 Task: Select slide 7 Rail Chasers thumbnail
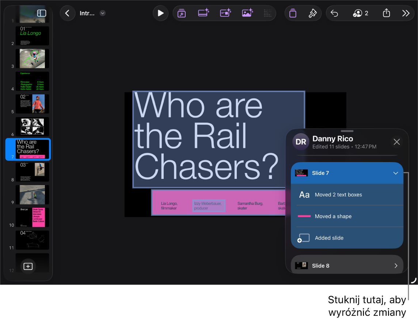32,149
